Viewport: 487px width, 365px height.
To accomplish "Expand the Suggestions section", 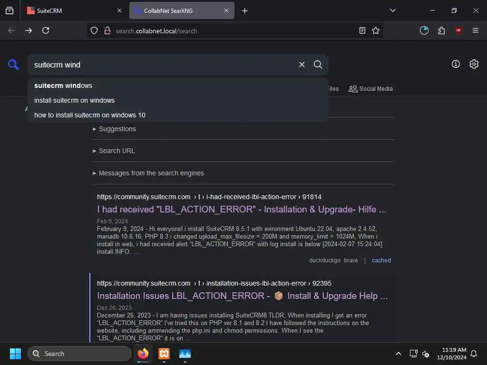I will tap(114, 129).
